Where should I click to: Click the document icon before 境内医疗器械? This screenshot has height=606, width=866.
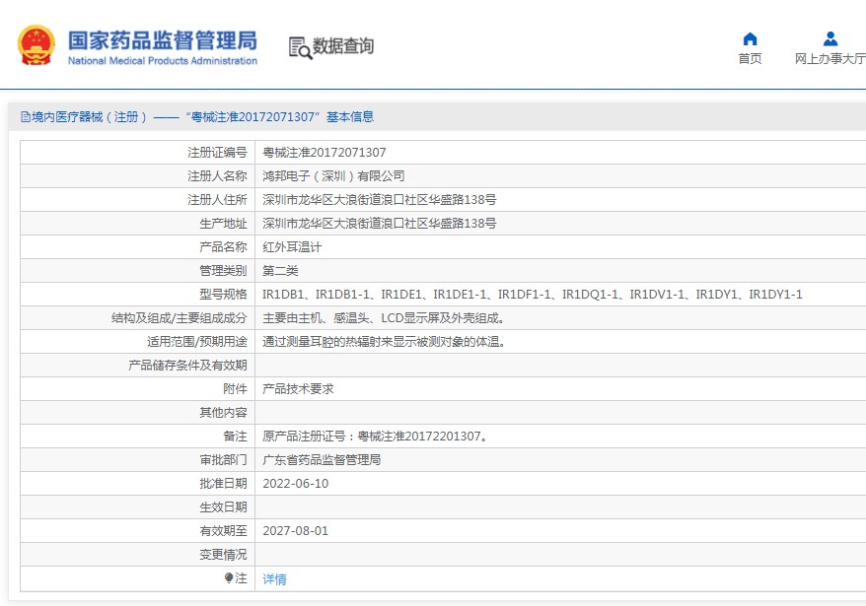(x=25, y=117)
